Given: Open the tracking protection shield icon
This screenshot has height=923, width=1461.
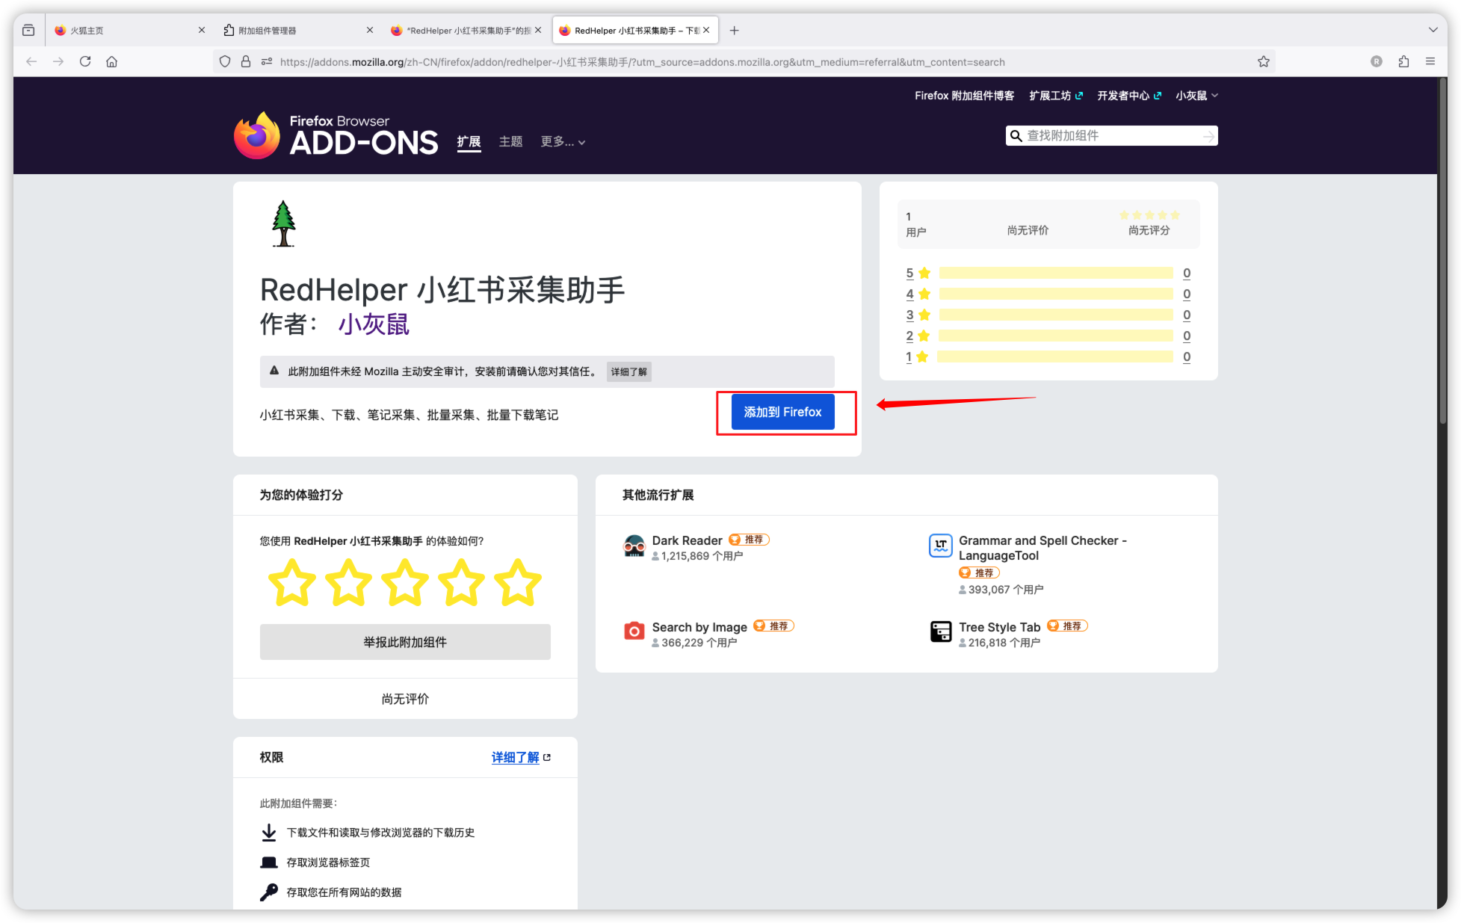Looking at the screenshot, I should 225,62.
